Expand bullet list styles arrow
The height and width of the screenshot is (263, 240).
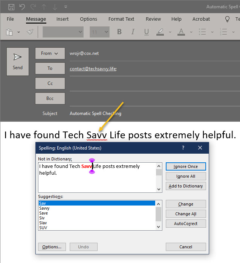tap(212, 32)
